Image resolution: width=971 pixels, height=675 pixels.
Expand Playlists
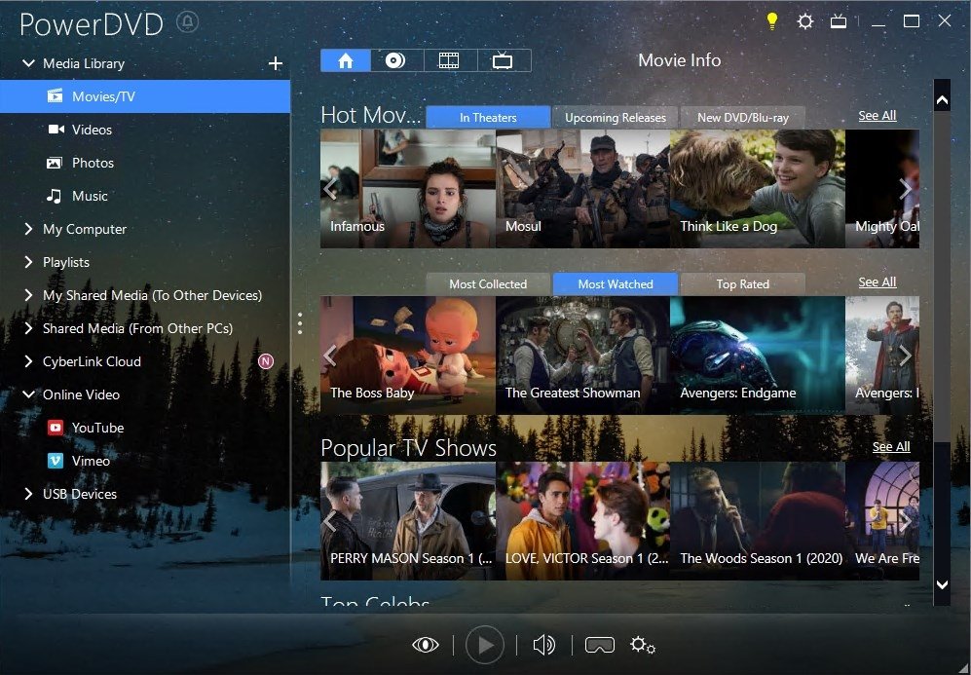point(28,262)
